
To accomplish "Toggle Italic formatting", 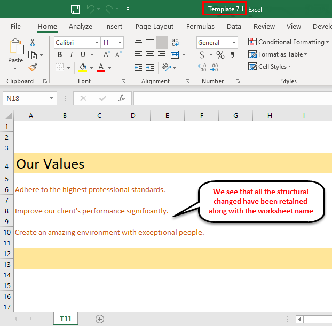I will pos(72,54).
